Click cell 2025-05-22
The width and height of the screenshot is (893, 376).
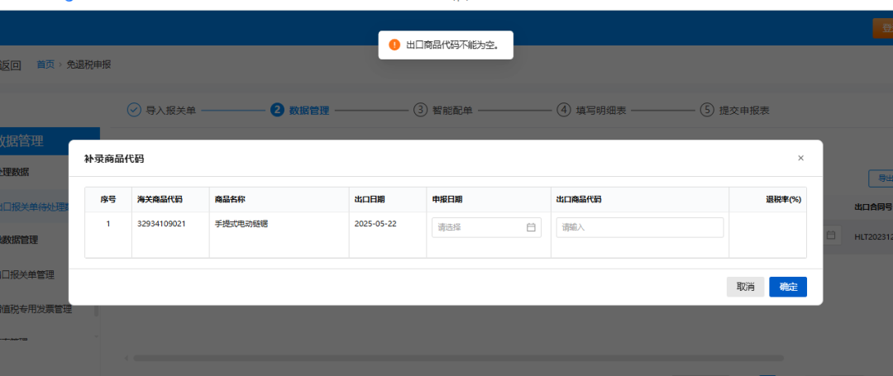tap(375, 224)
